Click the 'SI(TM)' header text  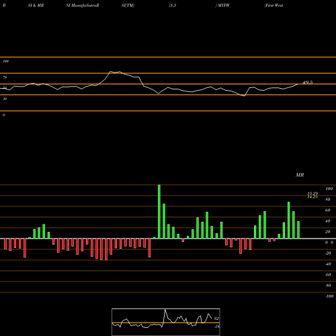128,5
